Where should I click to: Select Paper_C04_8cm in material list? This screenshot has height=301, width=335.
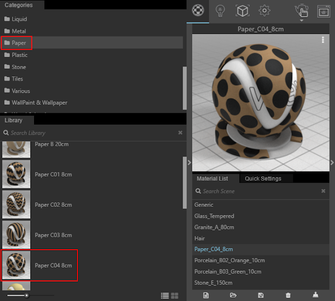point(261,250)
